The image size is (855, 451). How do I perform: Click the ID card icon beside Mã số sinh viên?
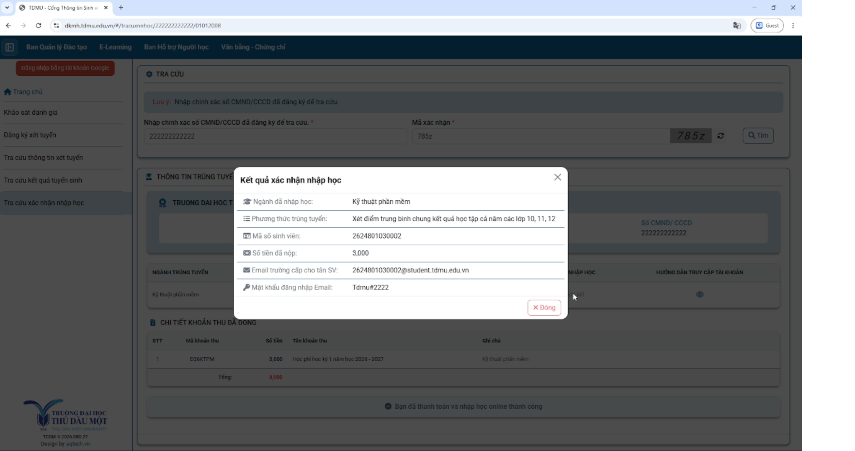[247, 236]
